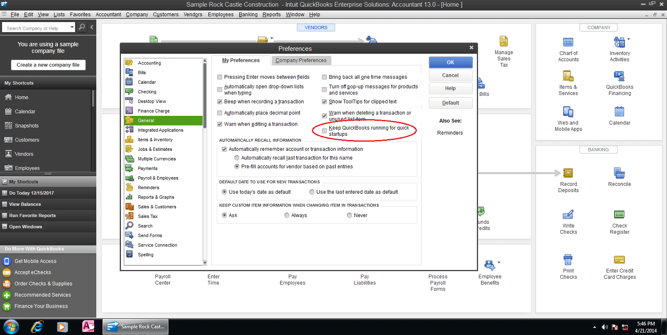Open Employee Benefits icon
The width and height of the screenshot is (667, 335).
coord(489,265)
